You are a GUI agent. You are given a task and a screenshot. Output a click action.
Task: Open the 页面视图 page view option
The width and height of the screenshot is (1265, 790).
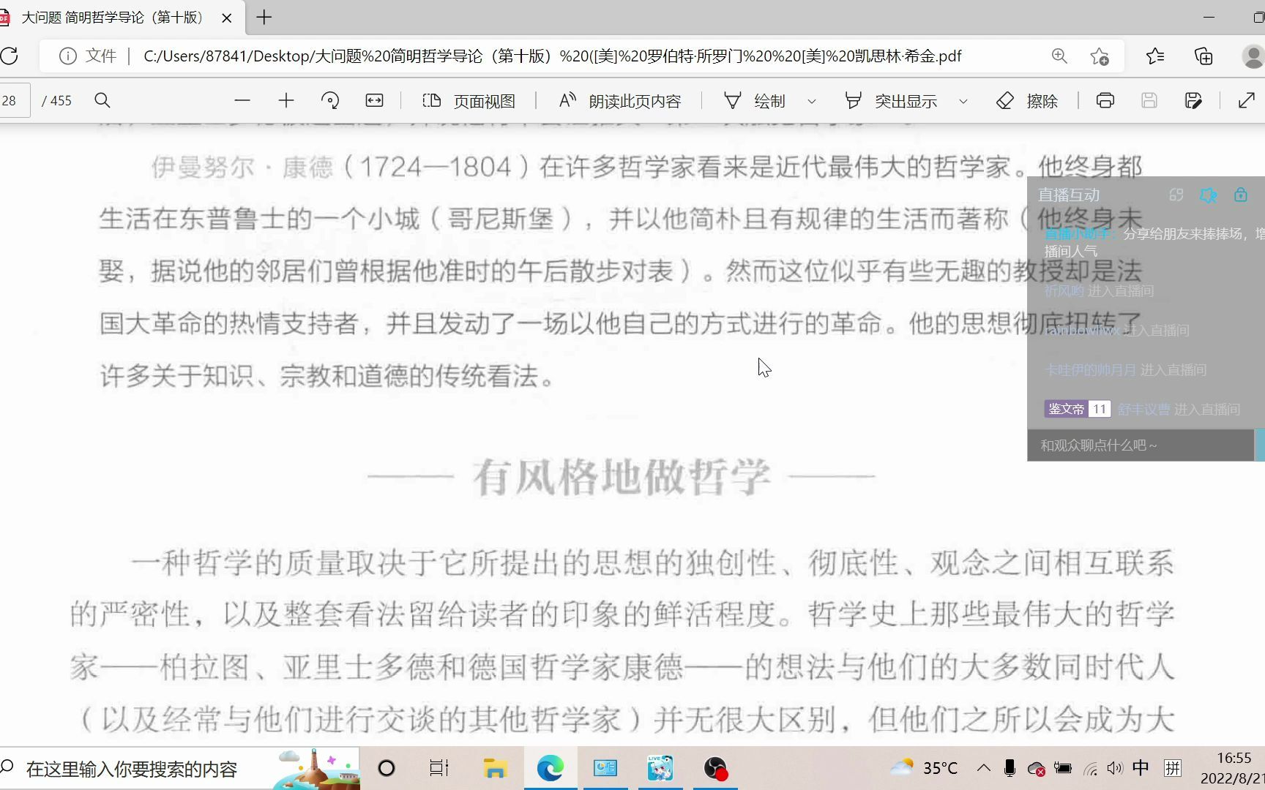point(469,101)
